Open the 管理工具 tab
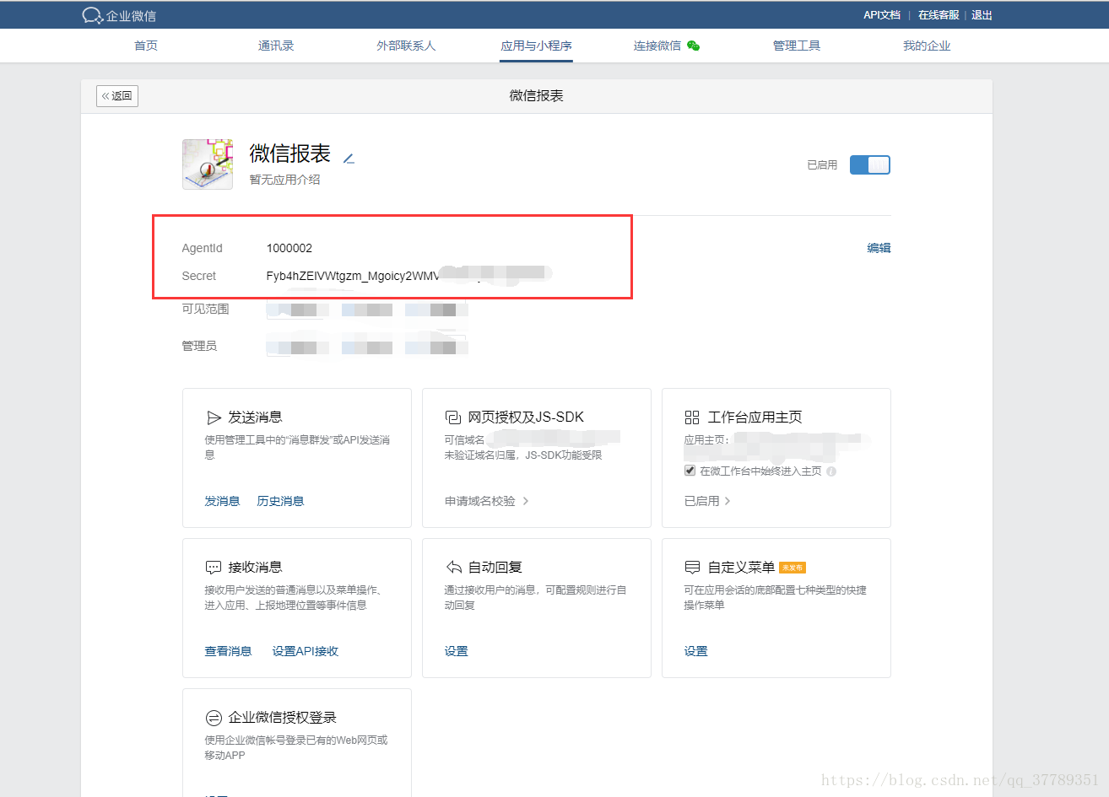 797,46
